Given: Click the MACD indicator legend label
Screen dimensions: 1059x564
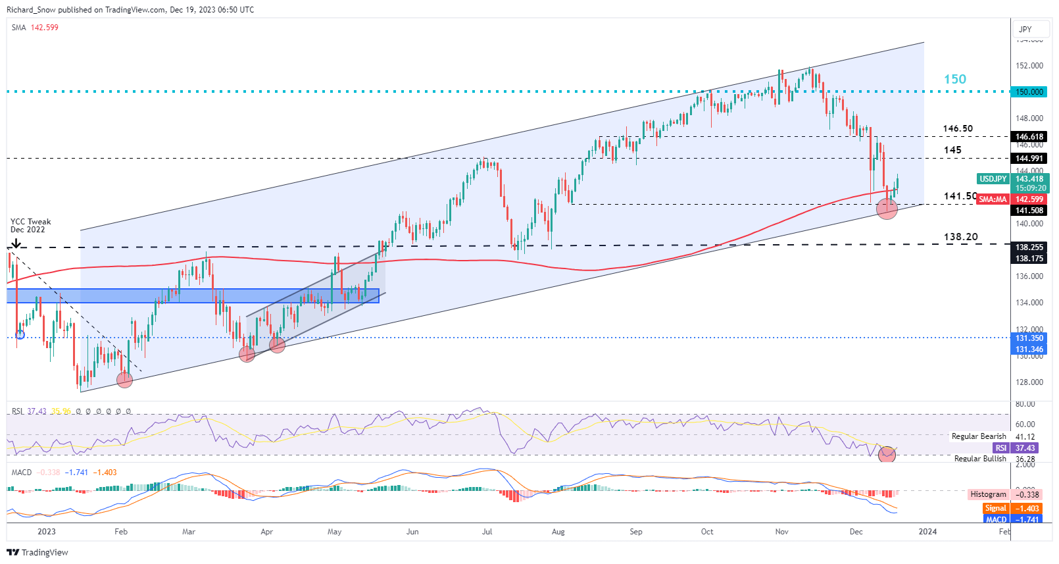Looking at the screenshot, I should click(x=22, y=473).
